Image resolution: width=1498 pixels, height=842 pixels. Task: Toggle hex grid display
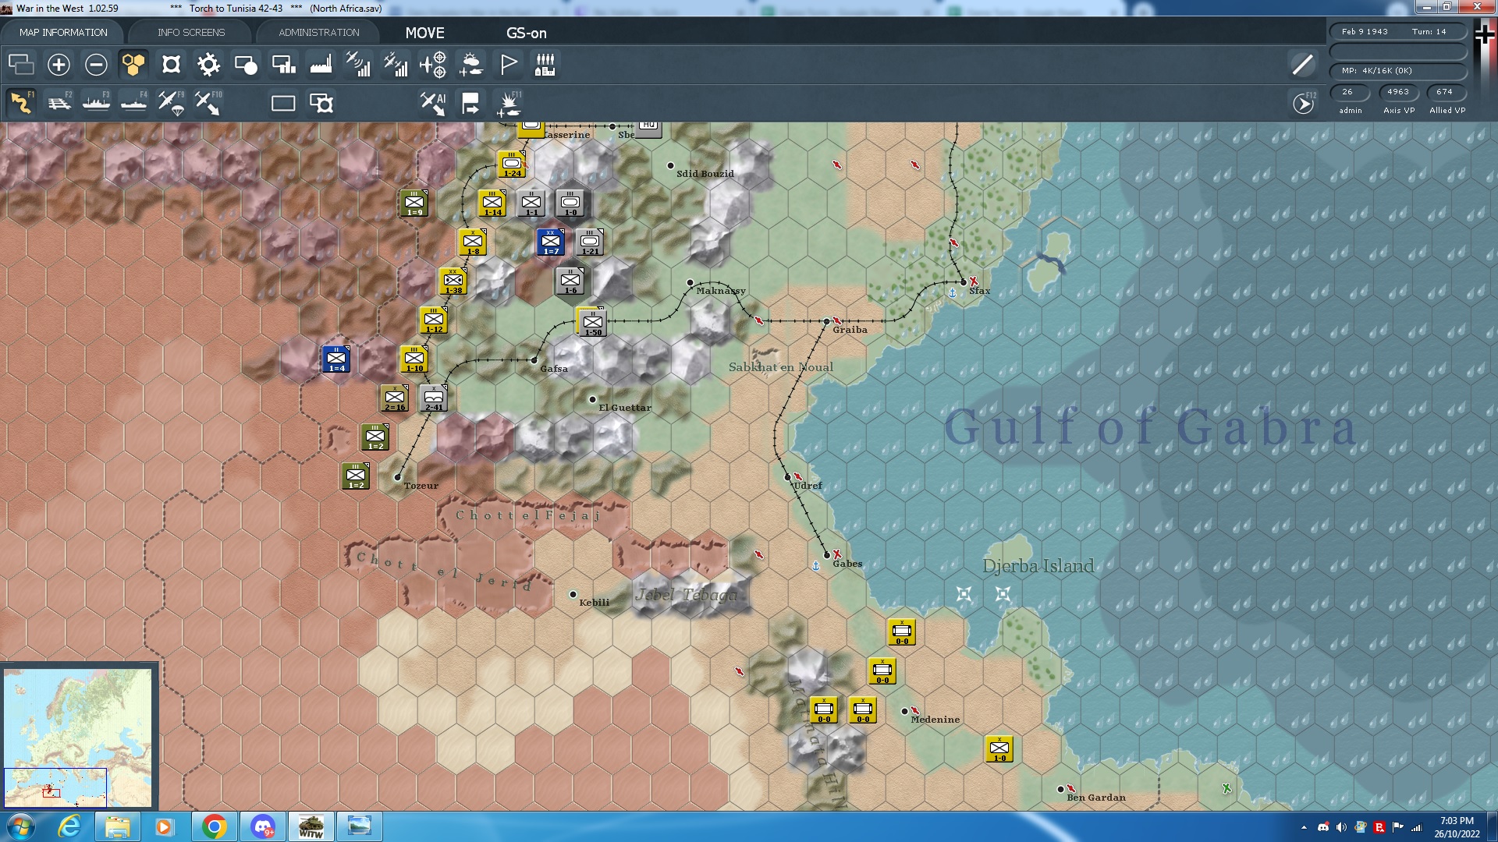(x=133, y=65)
